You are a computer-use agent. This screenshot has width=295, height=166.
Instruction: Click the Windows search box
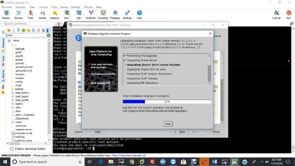[47, 162]
